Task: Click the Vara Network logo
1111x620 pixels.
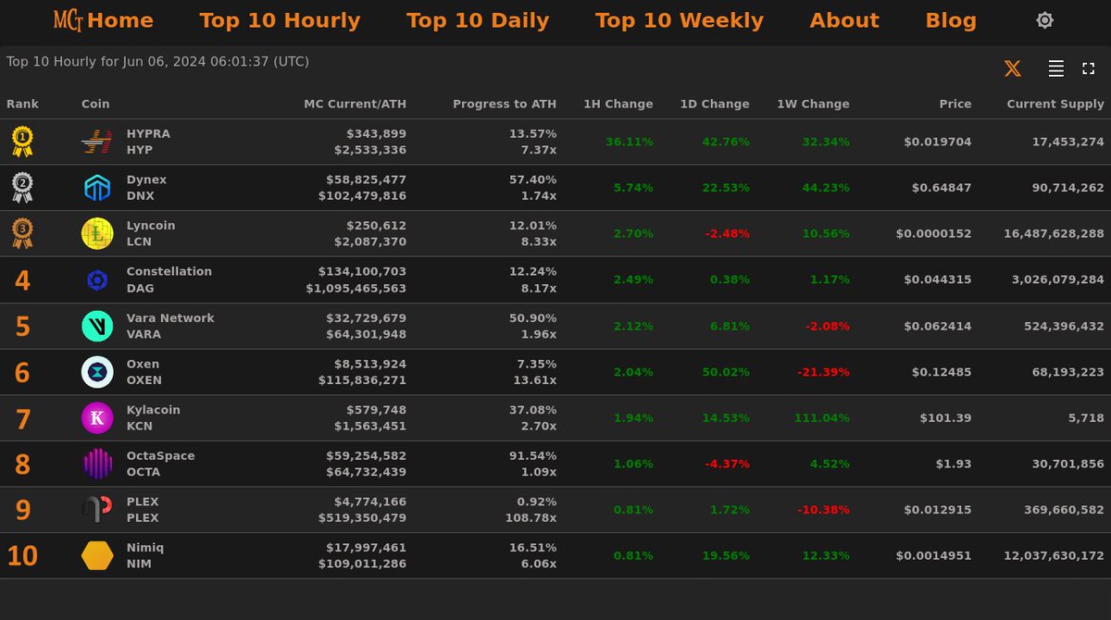Action: tap(97, 326)
